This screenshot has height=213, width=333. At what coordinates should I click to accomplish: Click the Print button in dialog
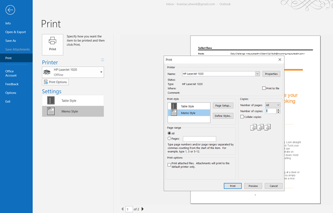233,186
